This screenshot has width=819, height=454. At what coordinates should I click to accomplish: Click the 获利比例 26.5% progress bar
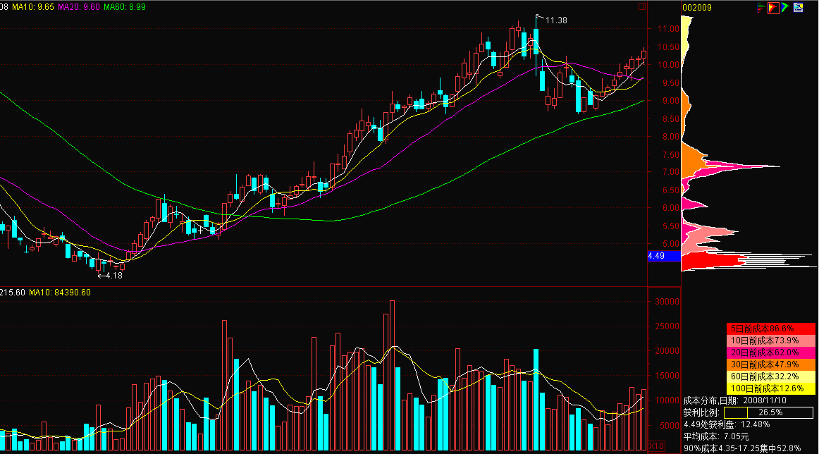pos(768,412)
